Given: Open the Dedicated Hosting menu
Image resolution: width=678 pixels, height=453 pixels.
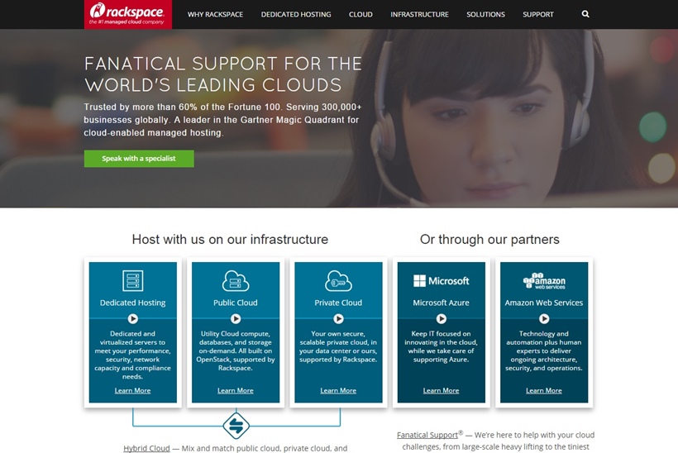Looking at the screenshot, I should 296,14.
